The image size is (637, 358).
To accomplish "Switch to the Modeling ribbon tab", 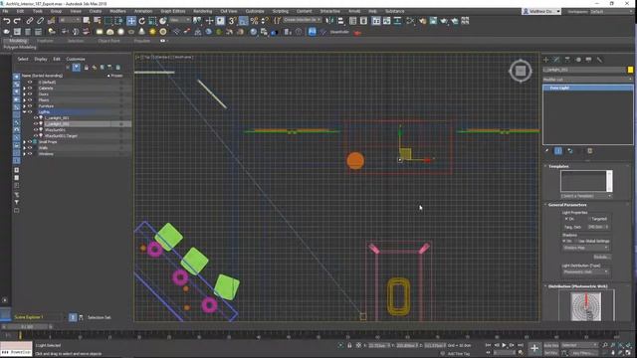I will (x=18, y=41).
